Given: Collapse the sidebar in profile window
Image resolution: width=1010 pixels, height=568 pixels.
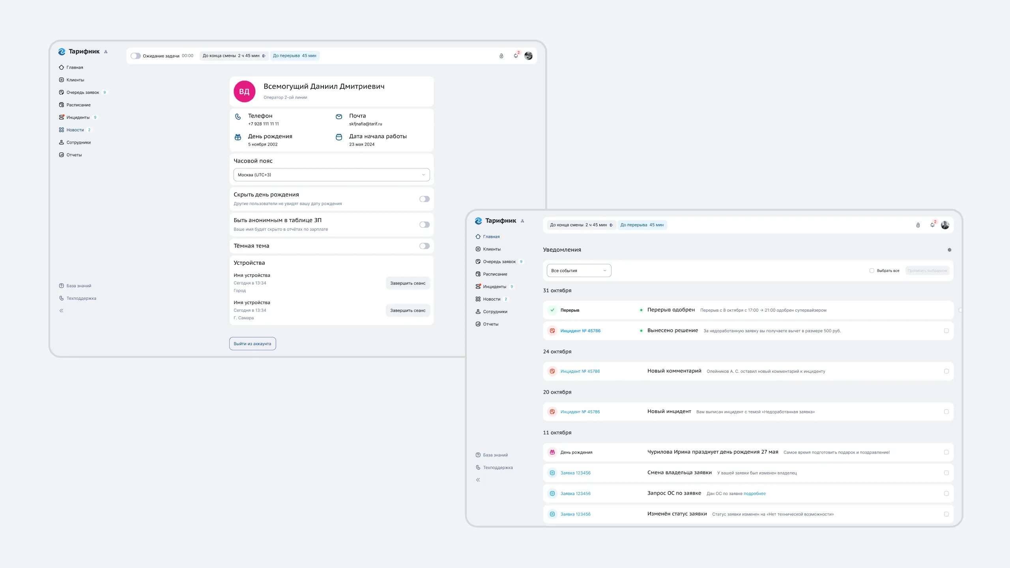Looking at the screenshot, I should pyautogui.click(x=62, y=311).
